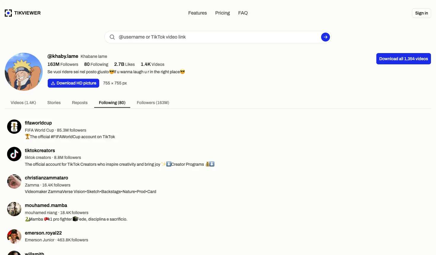Open the FAQ navigation link
This screenshot has height=255, width=436.
[x=243, y=13]
